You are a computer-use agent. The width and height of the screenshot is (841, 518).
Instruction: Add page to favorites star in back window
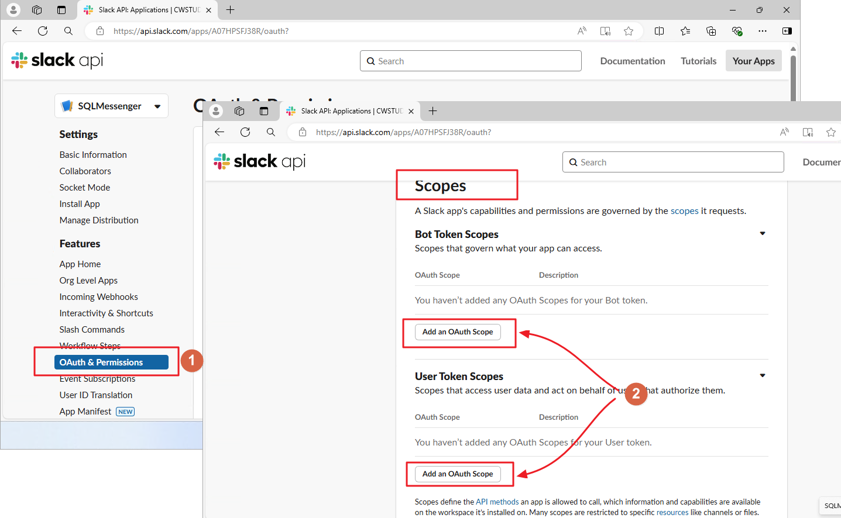629,31
